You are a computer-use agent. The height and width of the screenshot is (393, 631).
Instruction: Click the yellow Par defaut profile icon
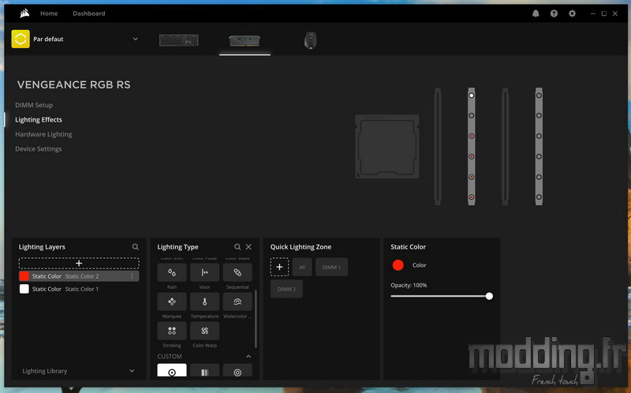point(21,39)
